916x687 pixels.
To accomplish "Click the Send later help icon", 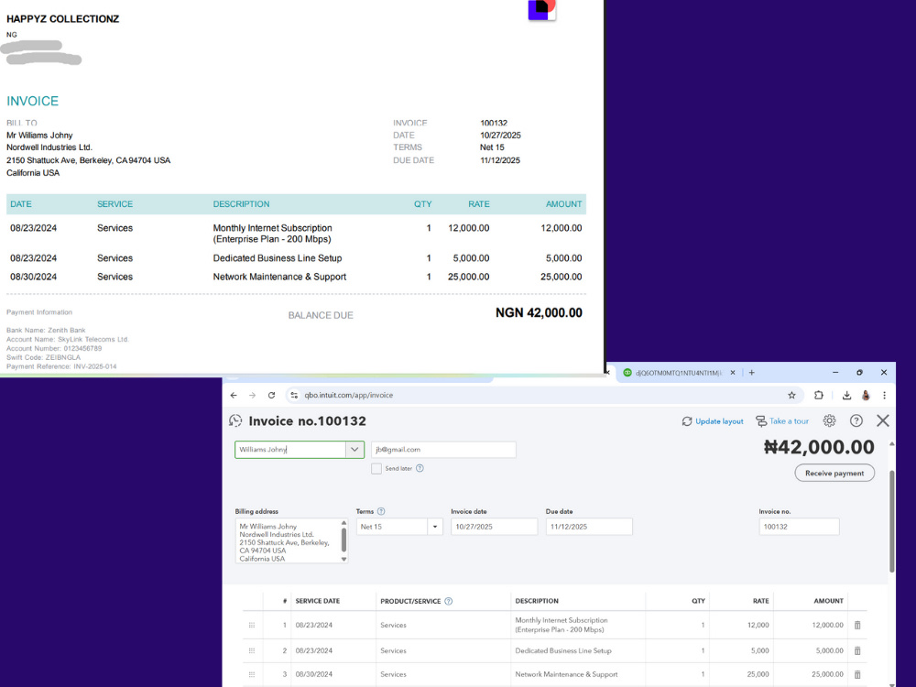I will coord(420,468).
